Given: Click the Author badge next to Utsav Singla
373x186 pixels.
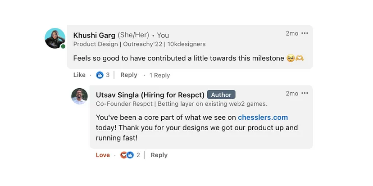Looking at the screenshot, I should click(x=221, y=95).
